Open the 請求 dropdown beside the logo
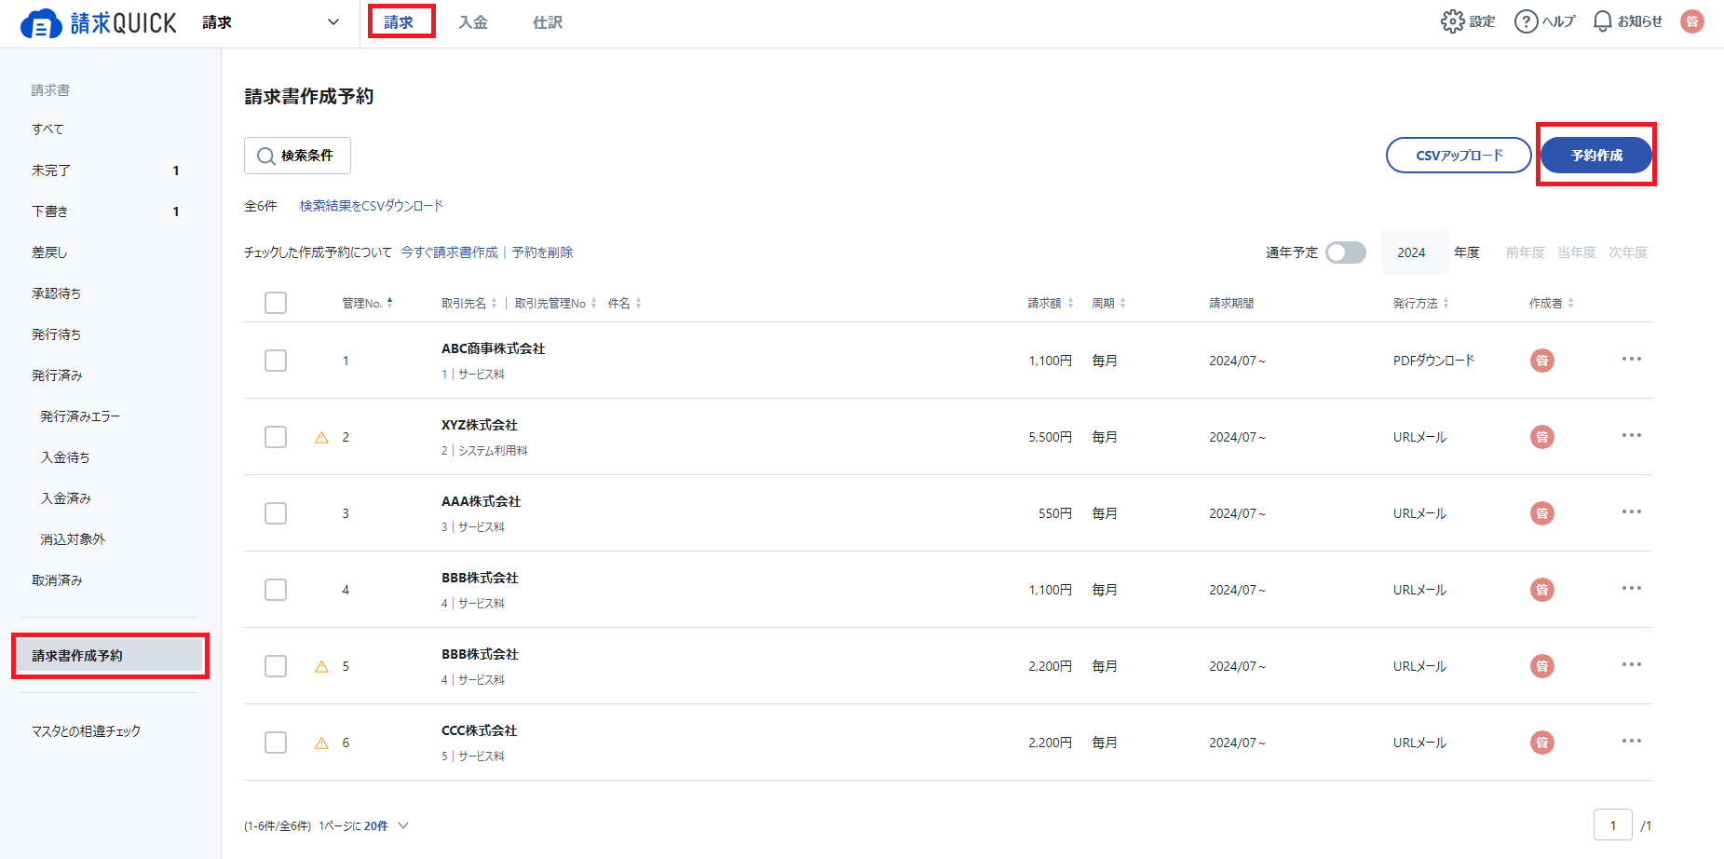Viewport: 1724px width, 859px height. coord(270,22)
